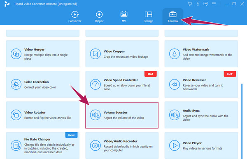Viewport: 247px width, 159px height.
Task: Open the shopping cart purchase icon
Action: point(190,4)
